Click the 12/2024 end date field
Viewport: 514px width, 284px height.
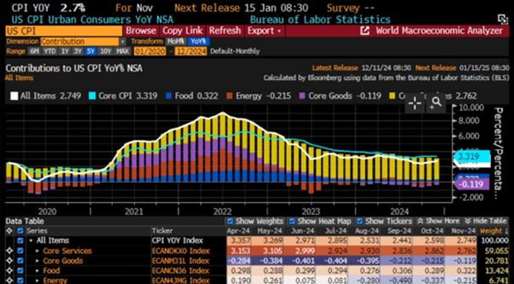tap(191, 51)
